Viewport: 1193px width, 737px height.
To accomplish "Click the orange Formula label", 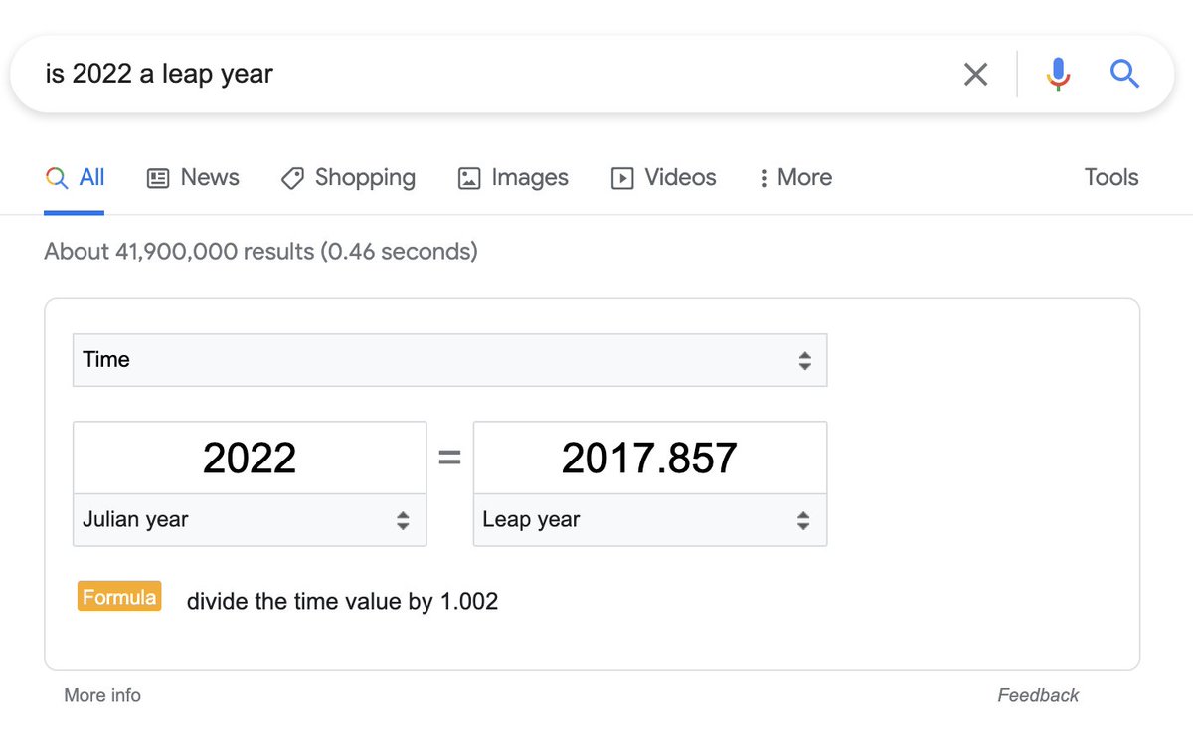I will [x=119, y=597].
